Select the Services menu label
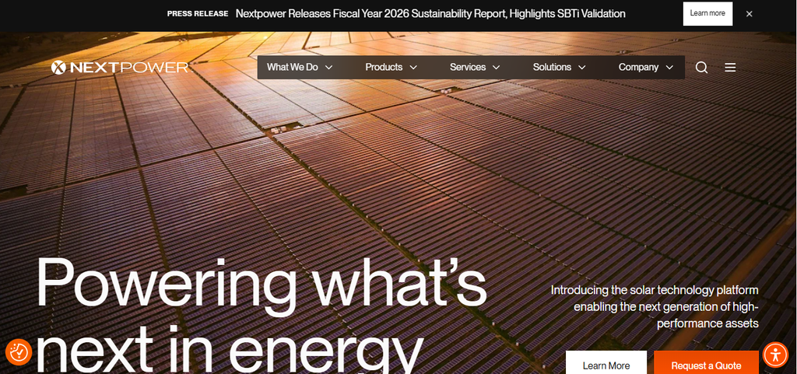The height and width of the screenshot is (374, 797). (468, 68)
